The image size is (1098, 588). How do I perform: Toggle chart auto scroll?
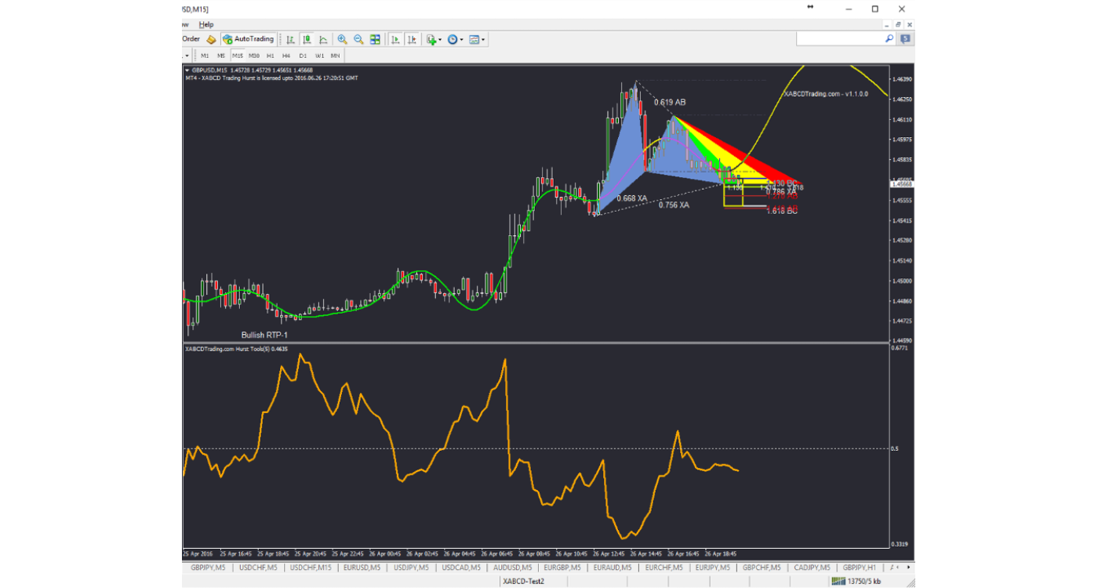(394, 38)
